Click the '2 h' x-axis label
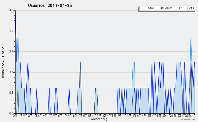The width and height of the screenshot is (198, 122). point(30,116)
